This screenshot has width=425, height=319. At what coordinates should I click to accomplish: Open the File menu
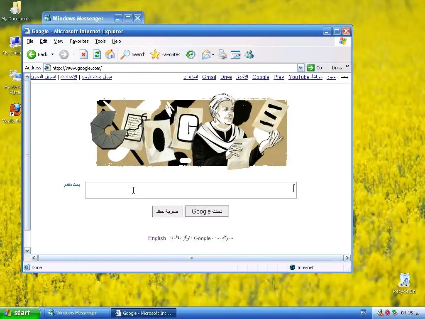[30, 41]
